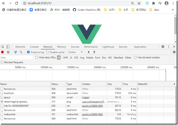
Task: Open the Sources tab
Action: [x=75, y=47]
